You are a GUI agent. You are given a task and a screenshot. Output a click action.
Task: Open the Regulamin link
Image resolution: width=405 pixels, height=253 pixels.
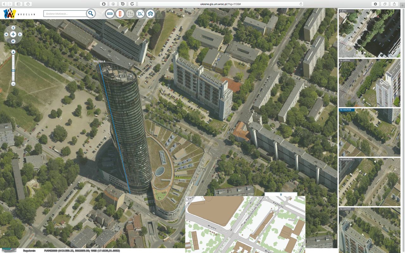tap(29, 251)
